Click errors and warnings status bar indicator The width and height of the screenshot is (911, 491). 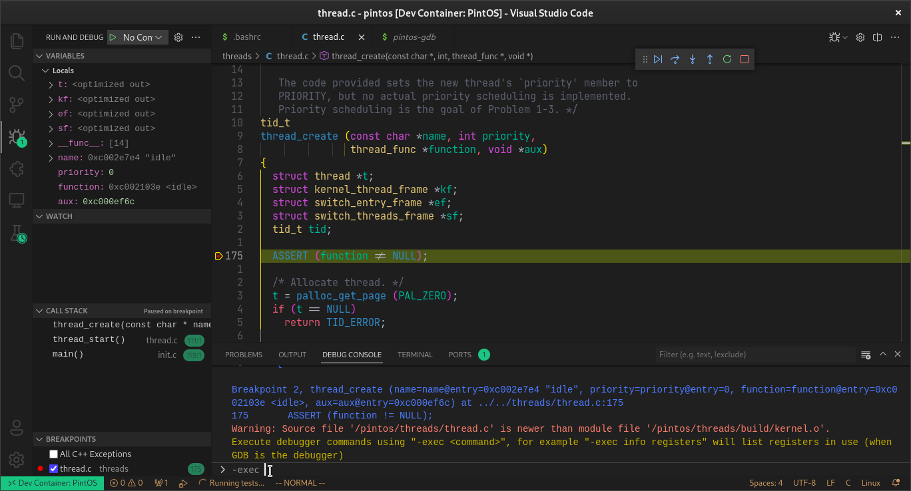coord(127,483)
